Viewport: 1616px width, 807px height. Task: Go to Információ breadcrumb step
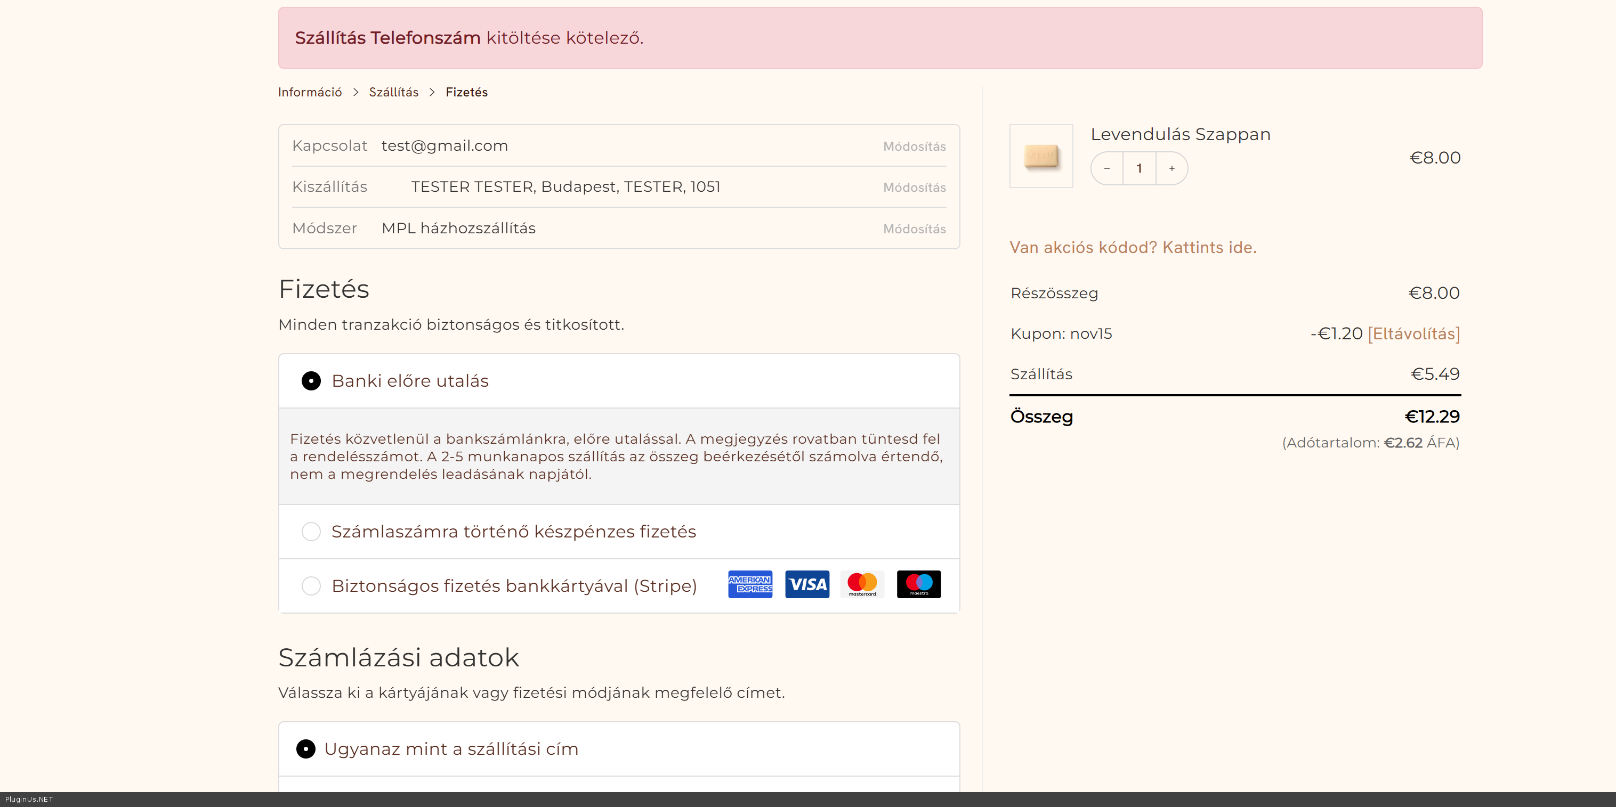point(310,92)
